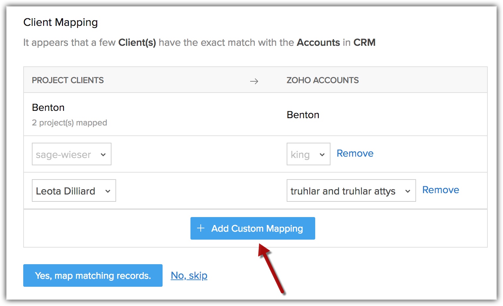This screenshot has width=503, height=306.
Task: Click the chevron beside Leota Dilliard
Action: [108, 191]
